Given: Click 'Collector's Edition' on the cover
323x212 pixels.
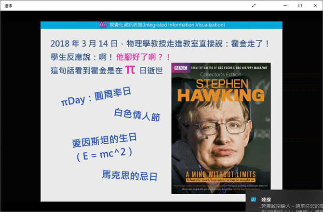Looking at the screenshot, I should coord(221,75).
